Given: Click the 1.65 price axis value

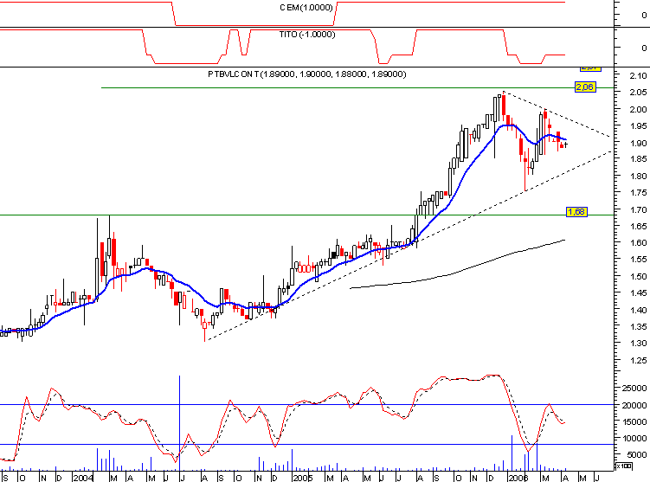Looking at the screenshot, I should tap(638, 226).
